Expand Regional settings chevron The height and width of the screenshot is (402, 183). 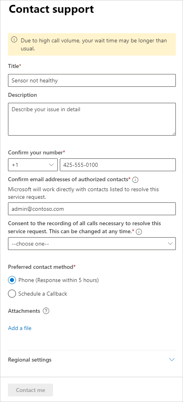click(x=172, y=360)
